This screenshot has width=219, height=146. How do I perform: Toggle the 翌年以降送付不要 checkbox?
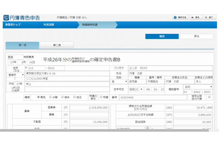tap(209, 97)
